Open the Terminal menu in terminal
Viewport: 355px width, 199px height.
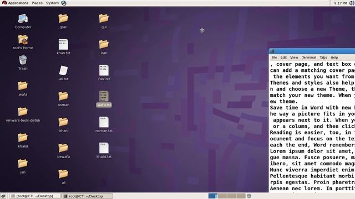[x=309, y=57]
